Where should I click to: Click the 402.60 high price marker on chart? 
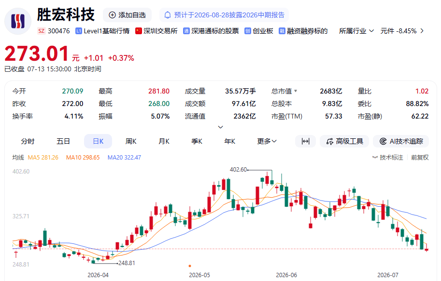(x=238, y=170)
